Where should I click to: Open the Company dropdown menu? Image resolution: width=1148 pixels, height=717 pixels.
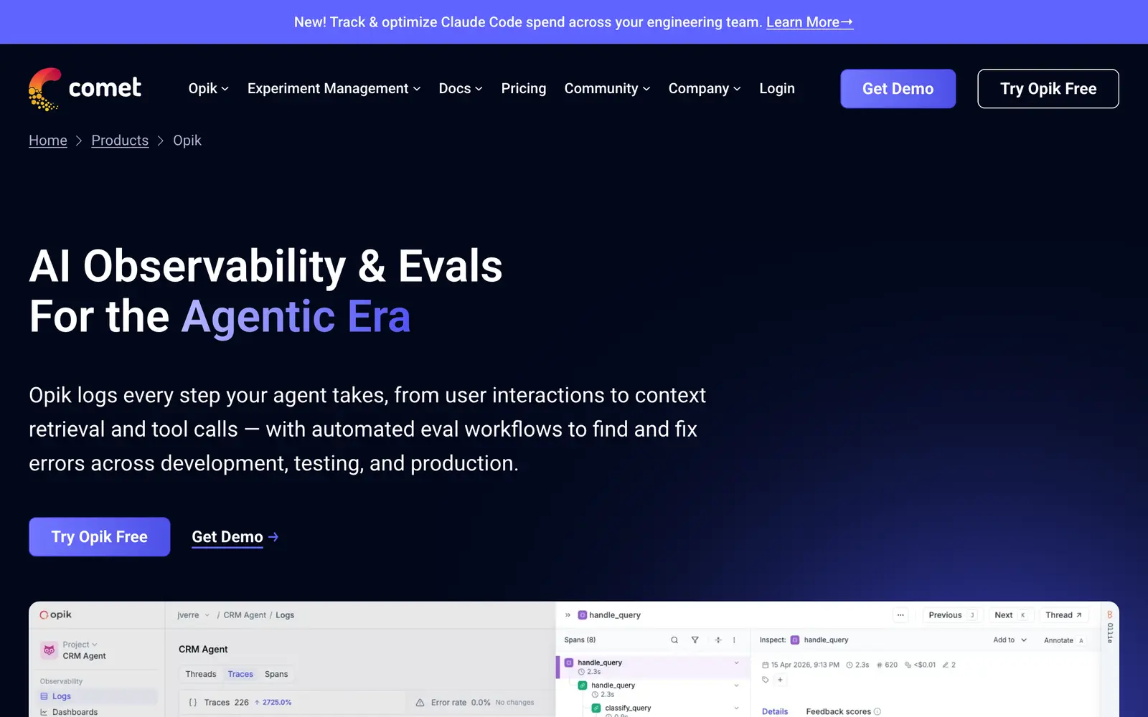(705, 88)
